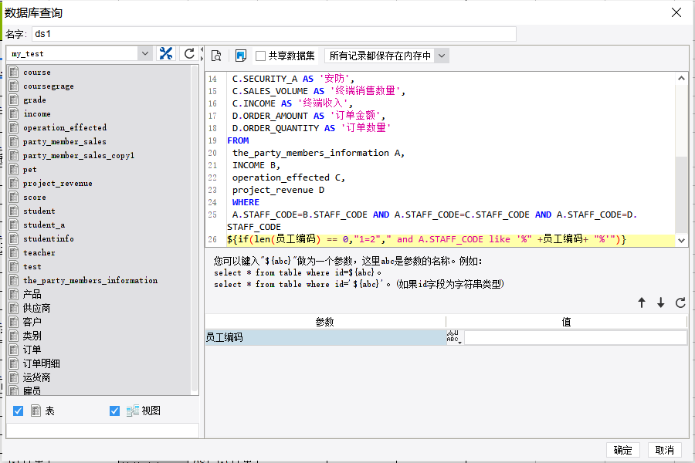Screen dimensions: 695x463
Task: Select the the_party_members_information table
Action: pyautogui.click(x=90, y=280)
